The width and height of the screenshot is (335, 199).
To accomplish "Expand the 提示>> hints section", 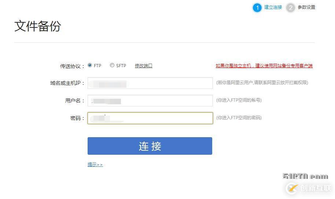I will coord(95,165).
